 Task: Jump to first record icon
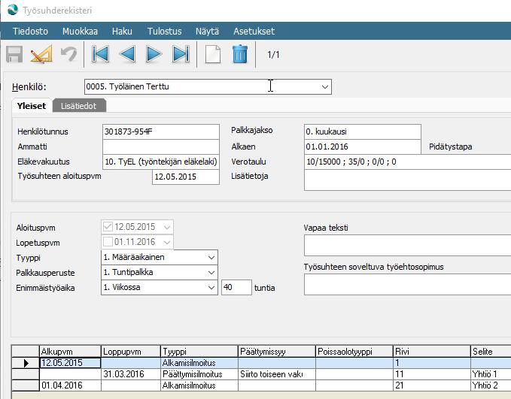point(100,54)
